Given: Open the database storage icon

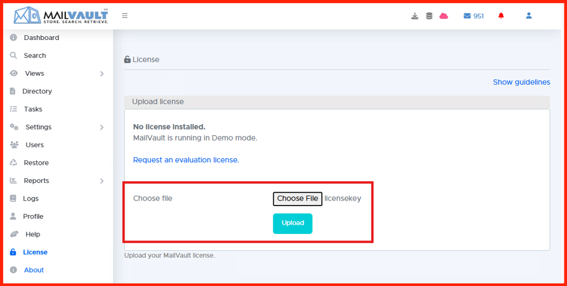Looking at the screenshot, I should pos(429,16).
